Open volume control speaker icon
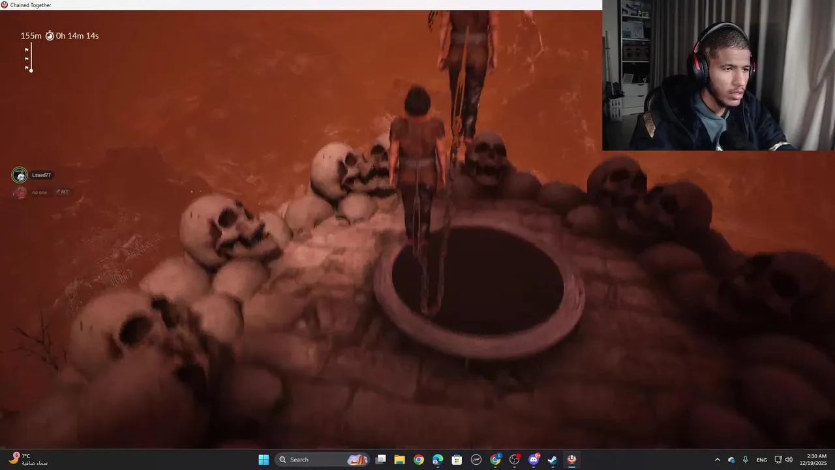835x470 pixels. (789, 460)
